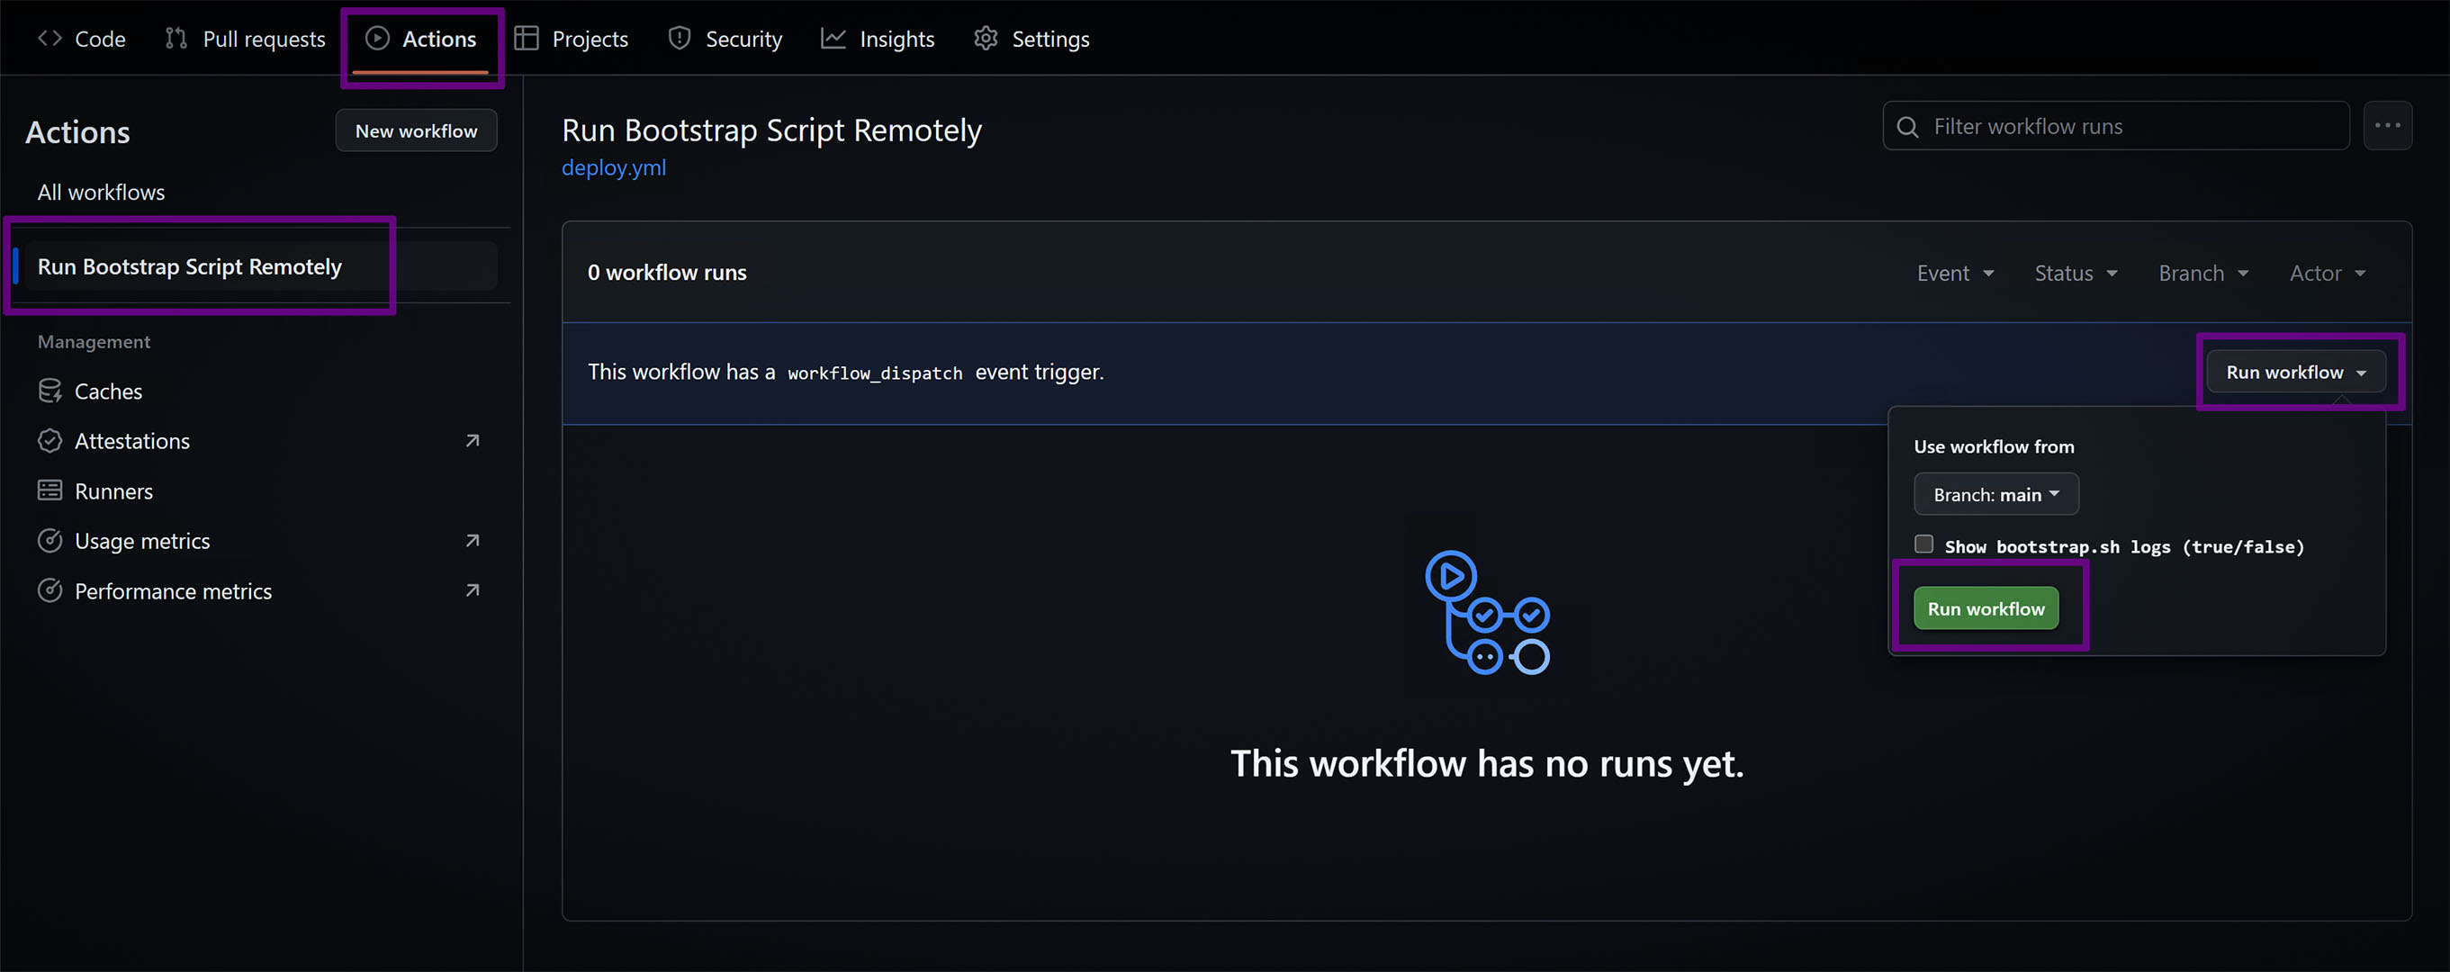Viewport: 2450px width, 972px height.
Task: Open the workflow options kebab menu
Action: [x=2388, y=124]
